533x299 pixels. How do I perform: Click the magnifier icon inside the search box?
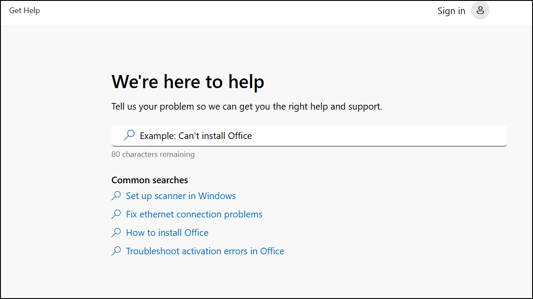[129, 135]
